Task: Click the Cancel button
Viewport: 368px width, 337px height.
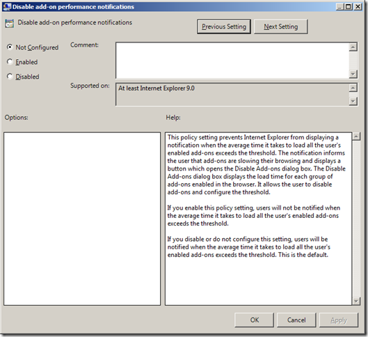Action: coord(296,320)
